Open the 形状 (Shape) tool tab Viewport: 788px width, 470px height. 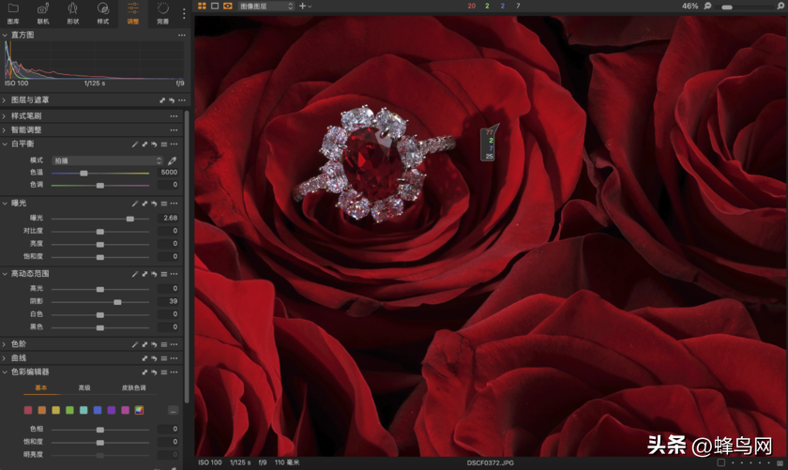tap(73, 13)
